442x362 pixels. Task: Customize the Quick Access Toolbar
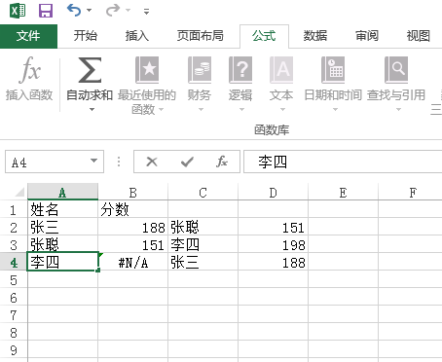pos(147,12)
